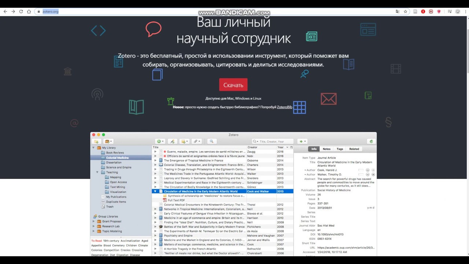Click the Full Text PDF attachment icon
This screenshot has height=264, width=469.
pos(165,200)
